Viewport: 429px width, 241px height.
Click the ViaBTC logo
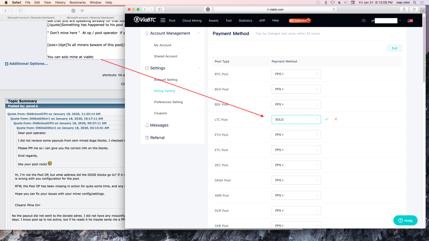point(145,20)
